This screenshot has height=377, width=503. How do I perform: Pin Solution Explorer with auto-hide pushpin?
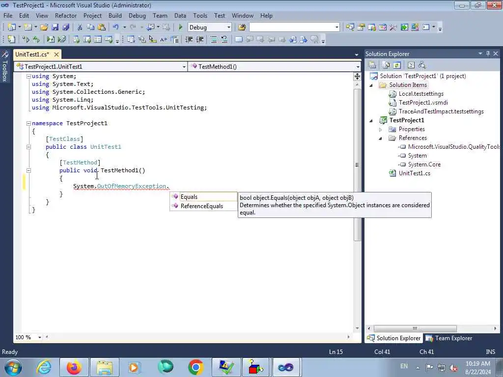point(488,54)
